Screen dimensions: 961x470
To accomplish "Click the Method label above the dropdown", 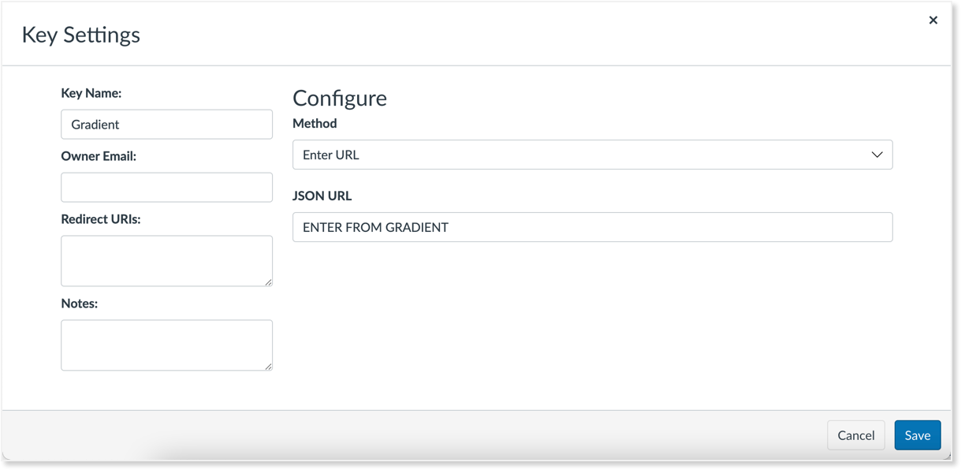I will (x=315, y=123).
